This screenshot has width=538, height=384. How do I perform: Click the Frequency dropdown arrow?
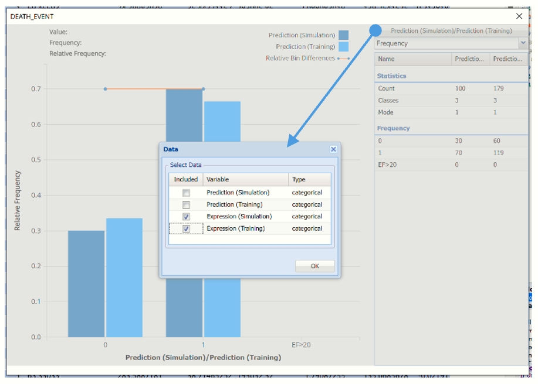tap(522, 43)
